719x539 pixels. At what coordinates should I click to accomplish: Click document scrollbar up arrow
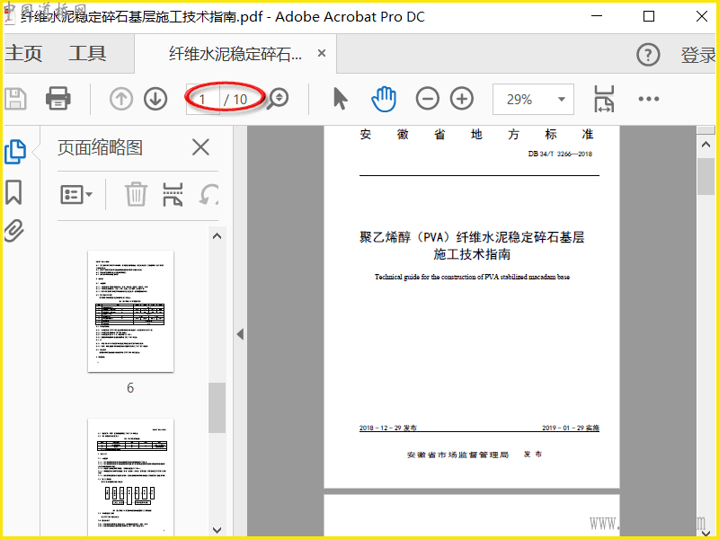pyautogui.click(x=706, y=145)
